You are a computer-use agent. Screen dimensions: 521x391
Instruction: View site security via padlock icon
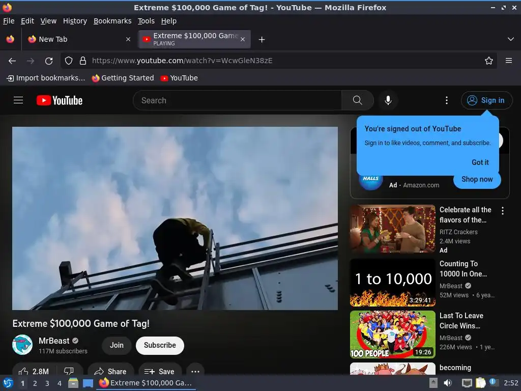point(83,61)
